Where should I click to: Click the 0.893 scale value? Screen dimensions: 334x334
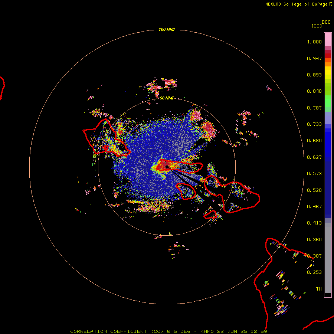point(314,75)
